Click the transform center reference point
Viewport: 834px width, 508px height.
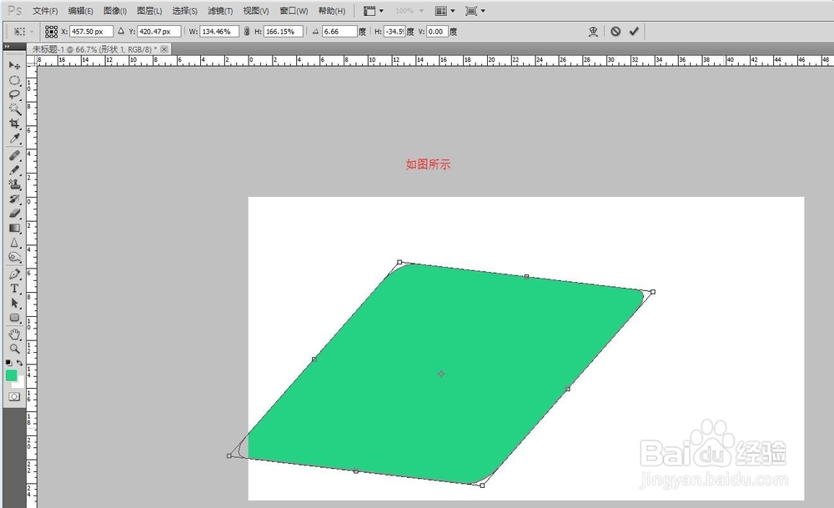(441, 374)
